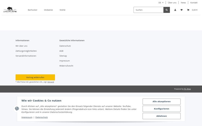202x126 pixels.
Task: Click the Vertrag widerrufen button
Action: pos(35,77)
